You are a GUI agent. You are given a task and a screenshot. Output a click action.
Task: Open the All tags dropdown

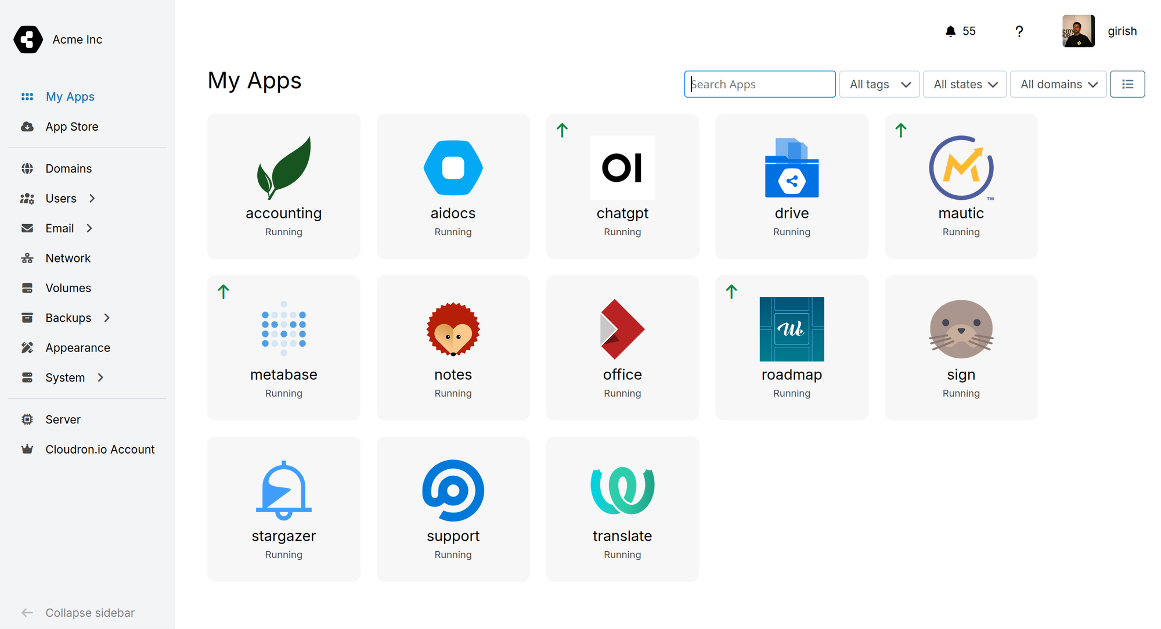(x=879, y=84)
